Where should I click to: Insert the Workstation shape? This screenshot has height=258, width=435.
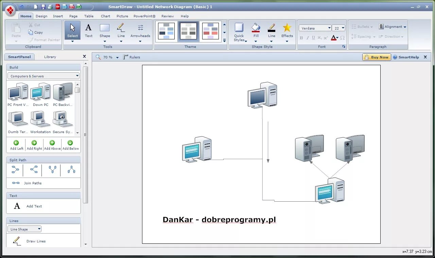coord(40,122)
